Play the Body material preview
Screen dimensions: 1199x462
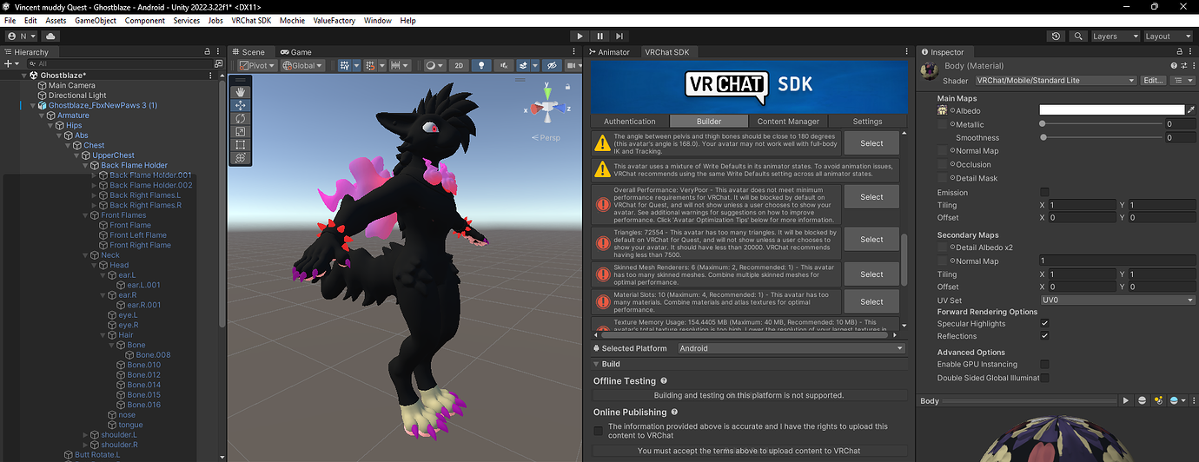[1126, 400]
